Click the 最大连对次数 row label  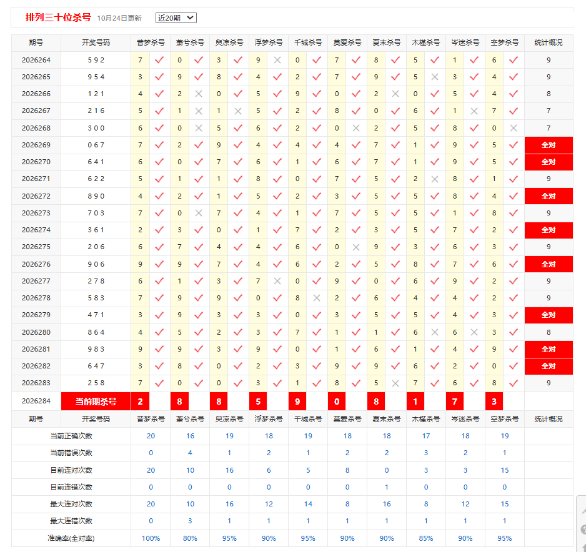(x=71, y=504)
